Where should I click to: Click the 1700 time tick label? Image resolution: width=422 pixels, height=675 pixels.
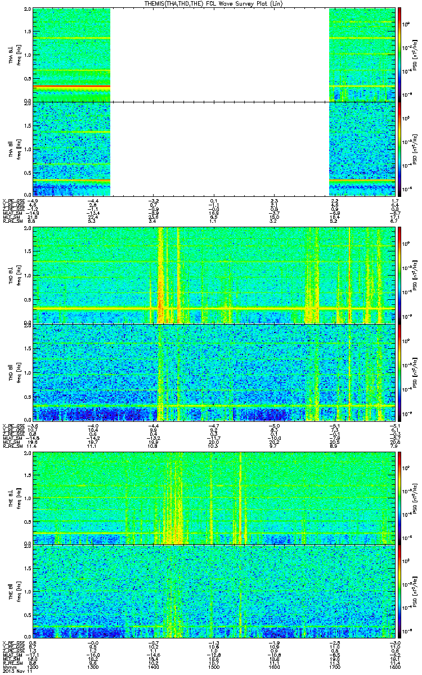click(x=335, y=667)
